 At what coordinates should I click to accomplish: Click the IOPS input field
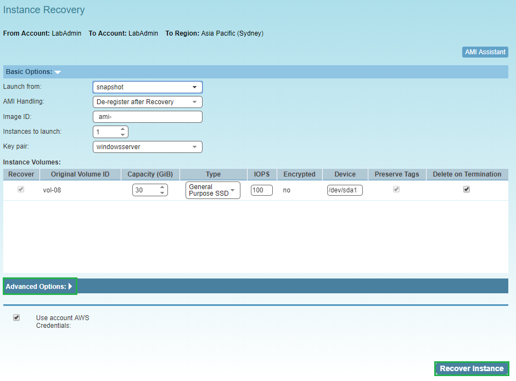[261, 190]
